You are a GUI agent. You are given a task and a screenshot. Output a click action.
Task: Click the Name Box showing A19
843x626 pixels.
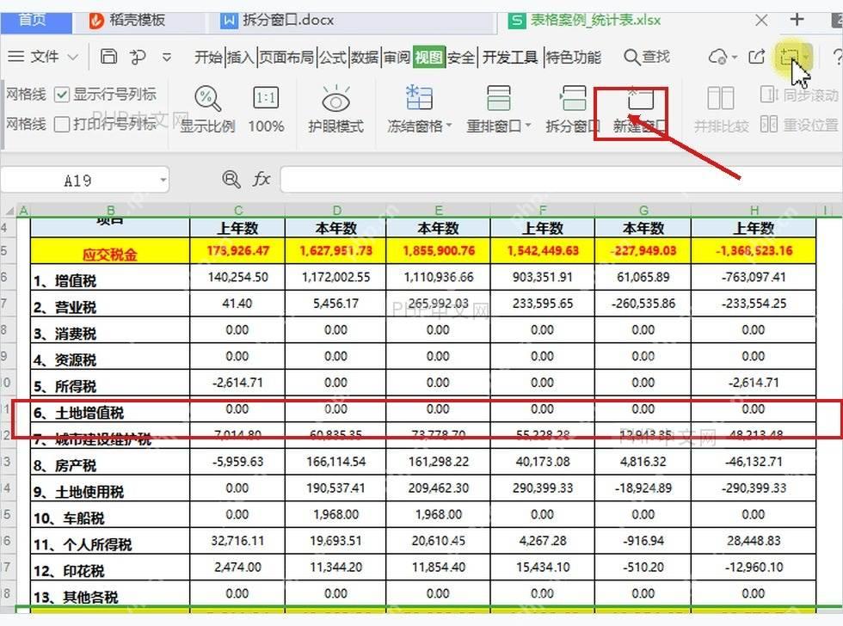tap(78, 180)
